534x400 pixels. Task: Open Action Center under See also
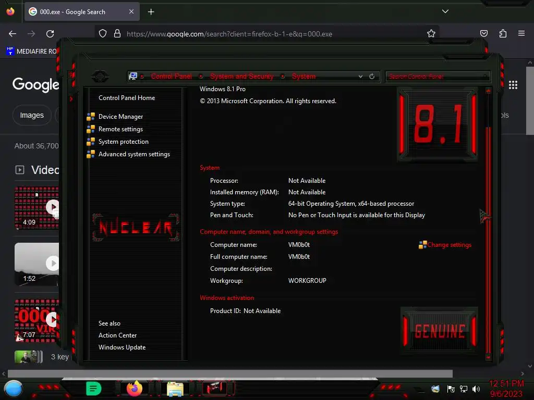click(x=117, y=335)
